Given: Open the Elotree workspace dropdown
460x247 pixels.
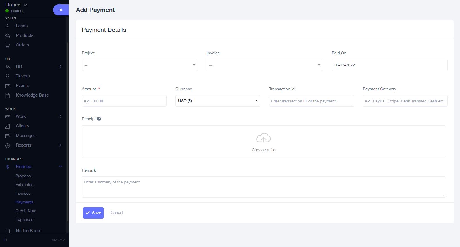Looking at the screenshot, I should (16, 5).
